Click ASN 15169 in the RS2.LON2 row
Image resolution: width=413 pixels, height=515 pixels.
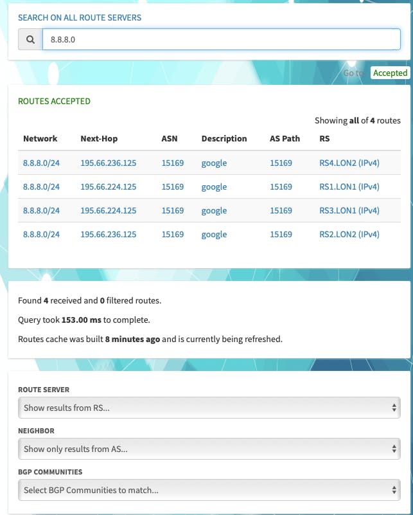coord(172,235)
